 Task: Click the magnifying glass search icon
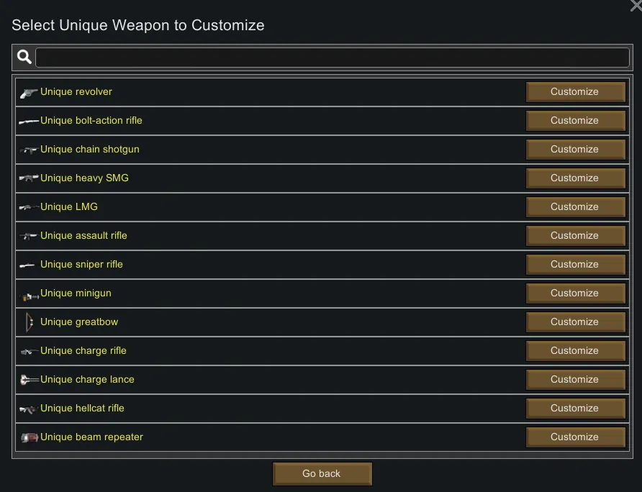pos(24,57)
